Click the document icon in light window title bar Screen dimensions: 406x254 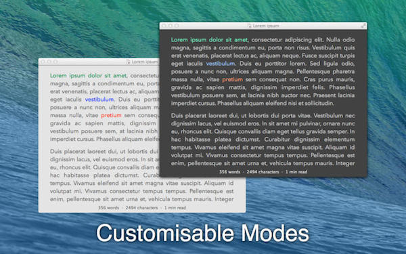point(128,62)
